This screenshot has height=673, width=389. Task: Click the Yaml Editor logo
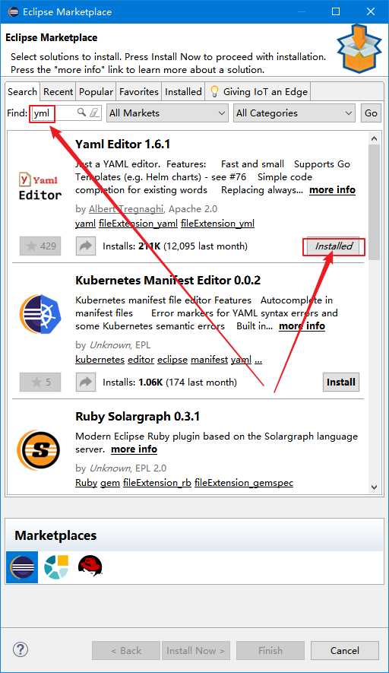tap(40, 186)
